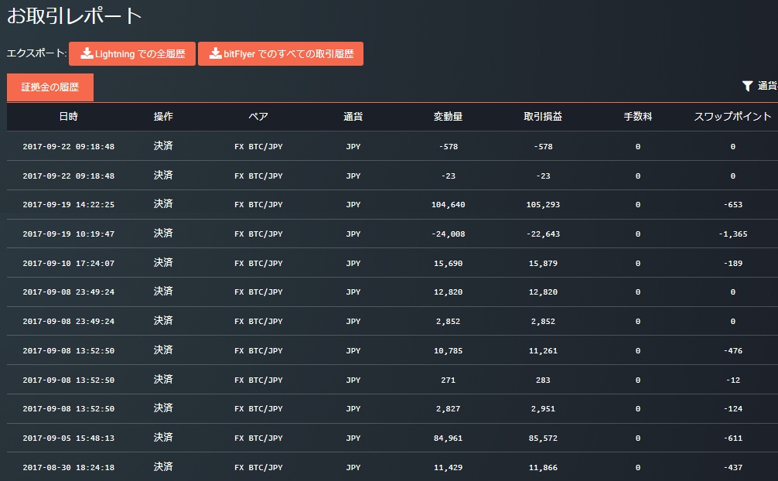
Task: Click the download icon on the bitFlyer export button
Action: pyautogui.click(x=215, y=54)
